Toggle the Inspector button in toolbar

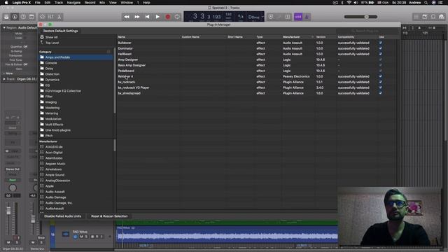pyautogui.click(x=15, y=17)
